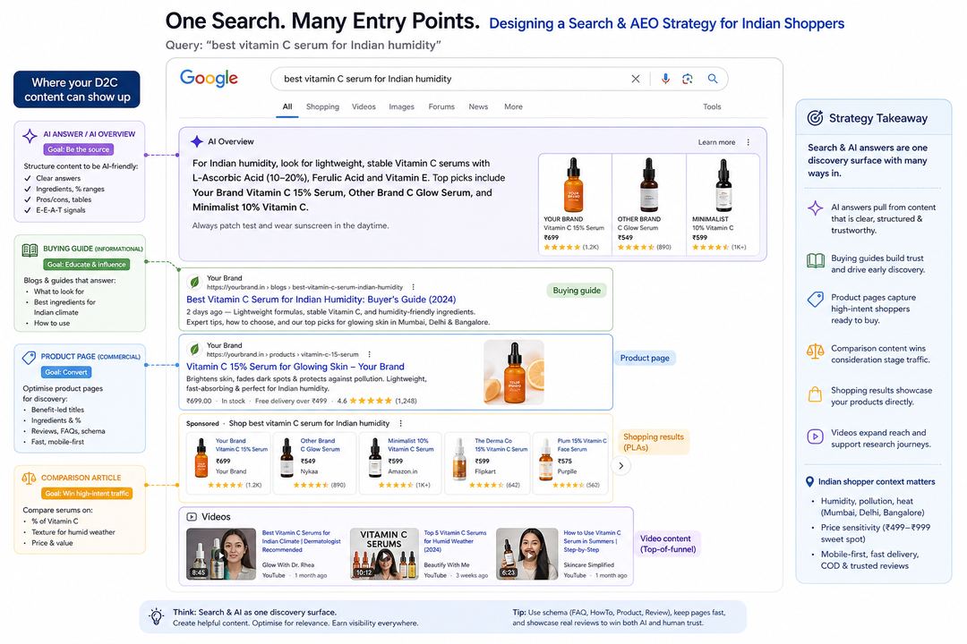Switch to the News tab
The height and width of the screenshot is (644, 967).
pos(478,106)
